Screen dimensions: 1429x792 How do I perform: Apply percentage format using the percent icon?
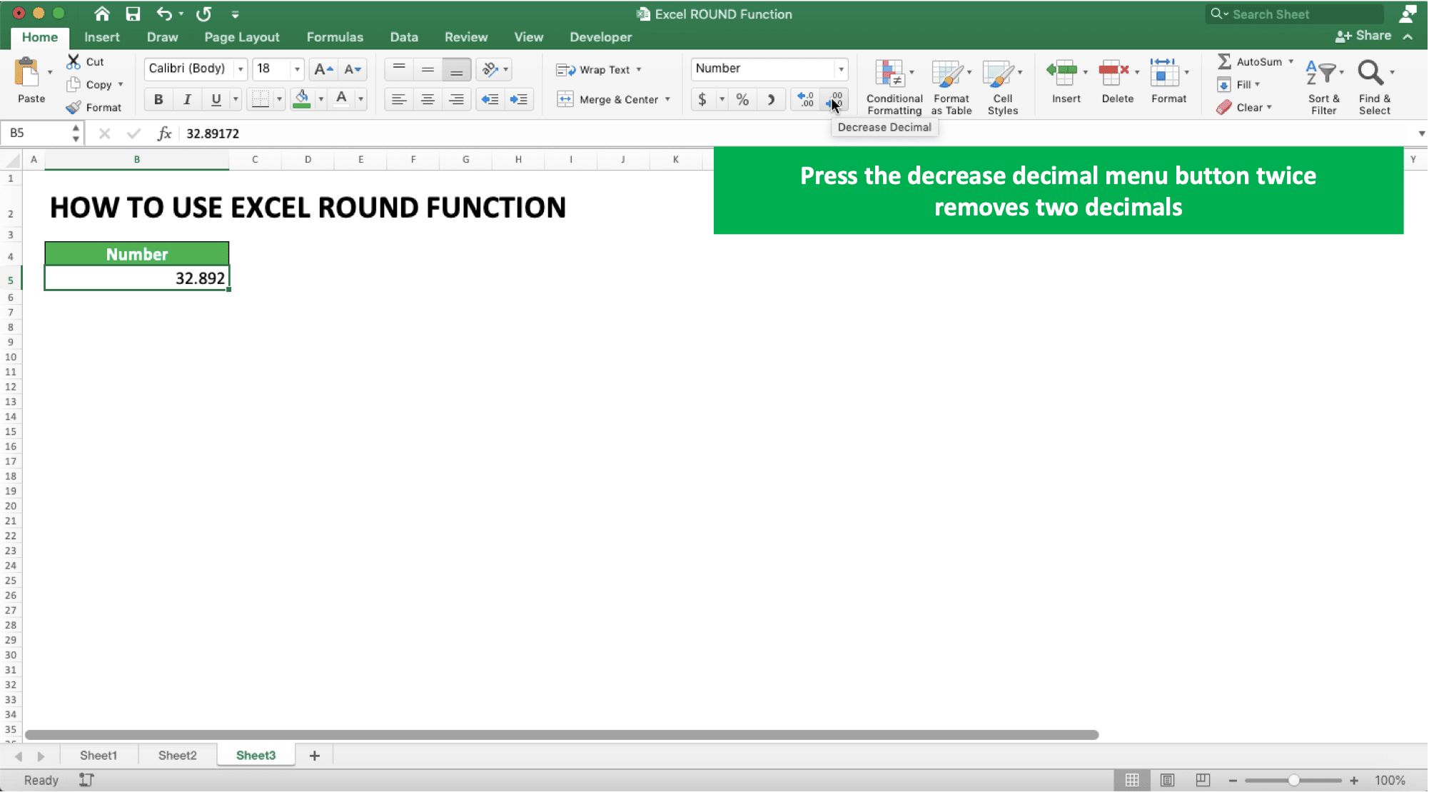(x=742, y=99)
